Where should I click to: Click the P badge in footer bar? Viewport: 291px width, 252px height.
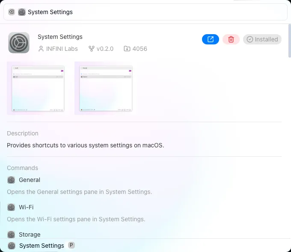click(x=71, y=245)
